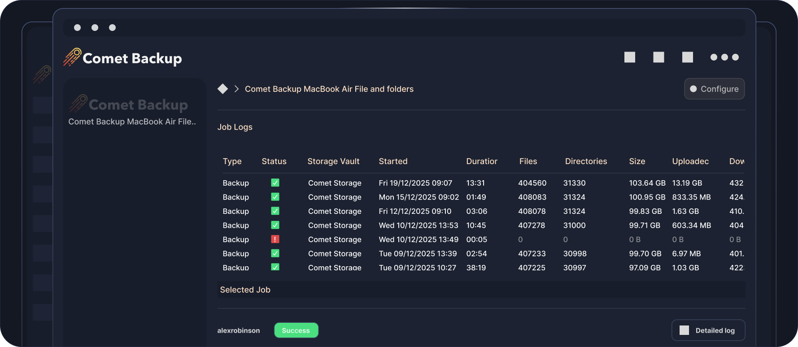Click the first square toolbar icon
This screenshot has width=798, height=347.
pos(629,57)
